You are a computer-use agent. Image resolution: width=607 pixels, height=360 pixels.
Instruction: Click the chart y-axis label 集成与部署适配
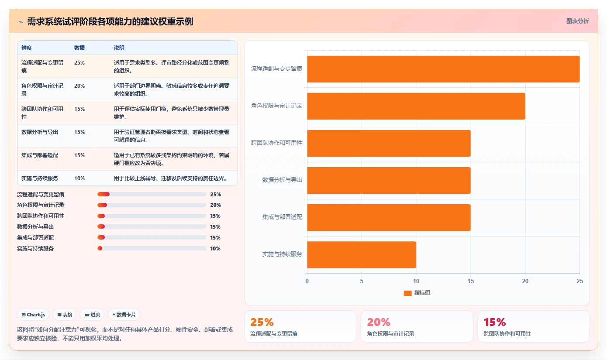282,217
